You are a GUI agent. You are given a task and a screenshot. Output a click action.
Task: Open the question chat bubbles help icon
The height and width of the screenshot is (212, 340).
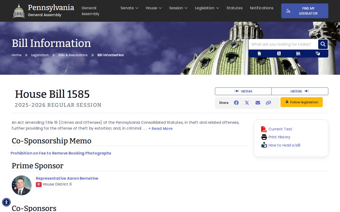[318, 54]
